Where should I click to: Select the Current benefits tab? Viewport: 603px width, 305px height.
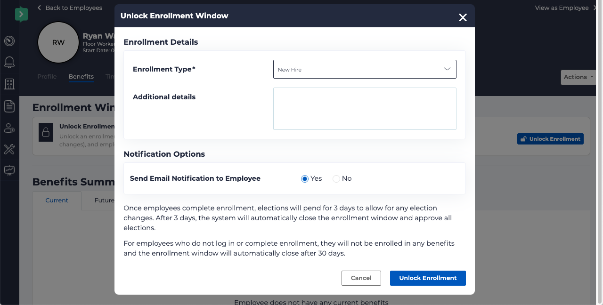[x=57, y=200]
